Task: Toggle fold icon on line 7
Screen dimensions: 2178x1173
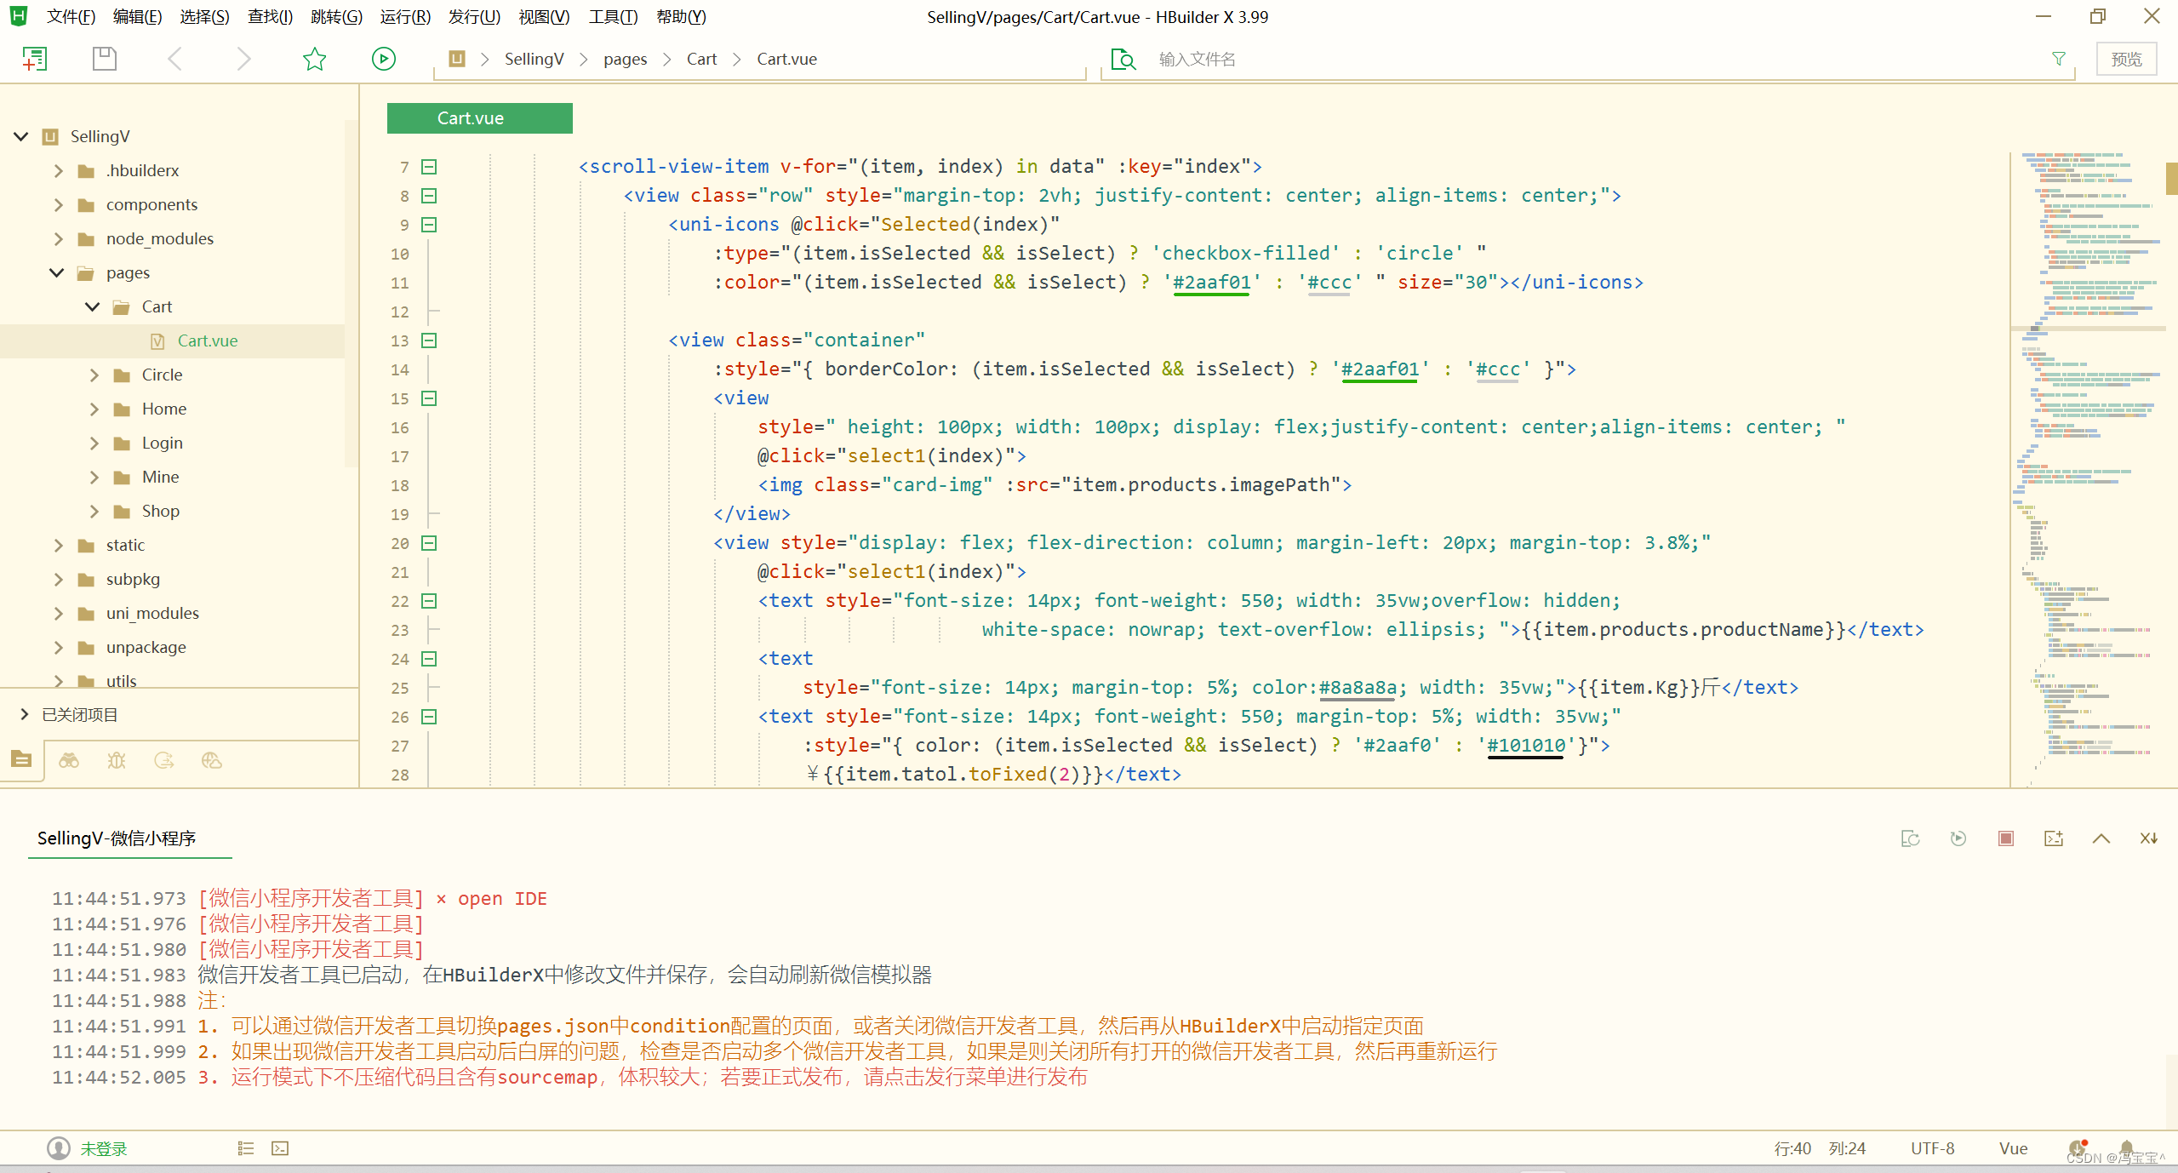Action: click(x=429, y=166)
